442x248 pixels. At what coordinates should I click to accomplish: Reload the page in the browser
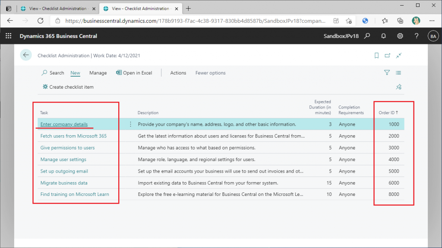[40, 21]
